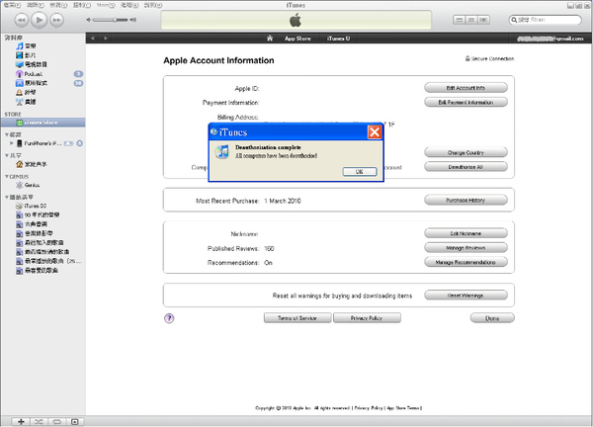Click the Done button
The image size is (593, 427).
coord(492,318)
